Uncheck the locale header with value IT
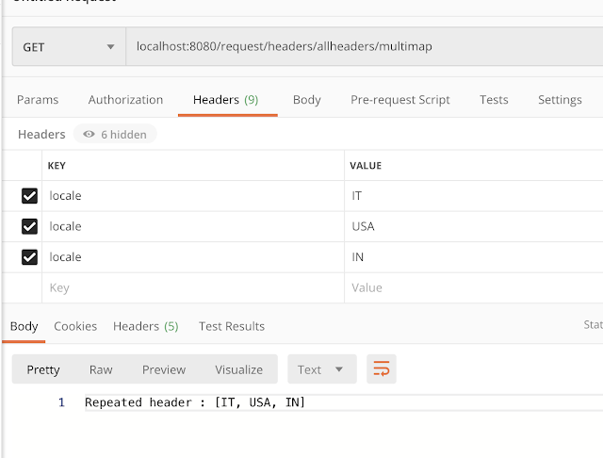The image size is (603, 458). coord(29,196)
